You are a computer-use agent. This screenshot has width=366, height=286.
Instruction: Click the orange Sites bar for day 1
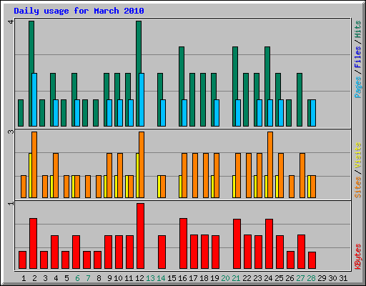tap(24, 187)
